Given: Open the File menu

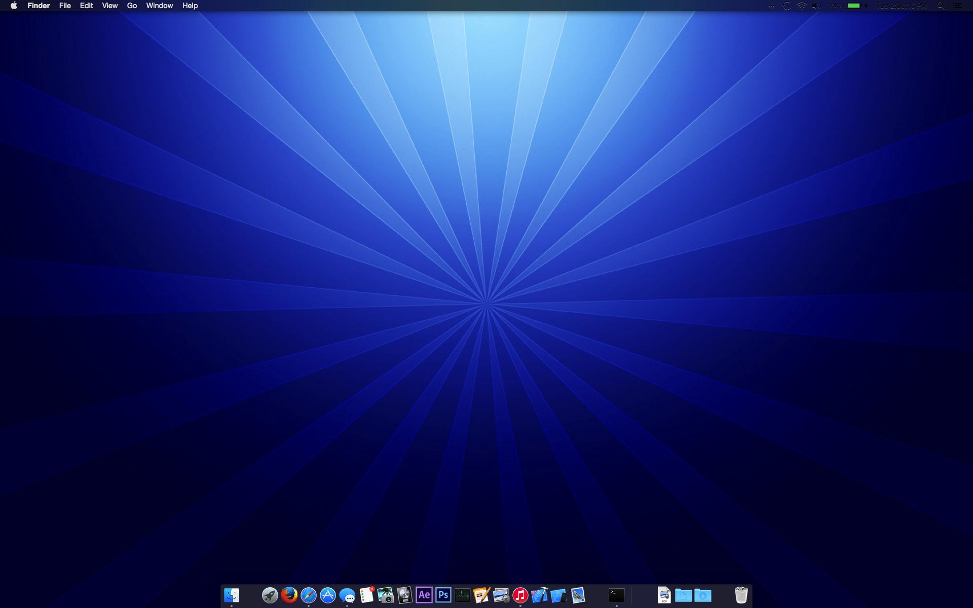Looking at the screenshot, I should click(65, 6).
